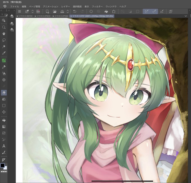191x183 pixels.
Task: Select the Eraser tool in the tool palette
Action: (x=4, y=93)
